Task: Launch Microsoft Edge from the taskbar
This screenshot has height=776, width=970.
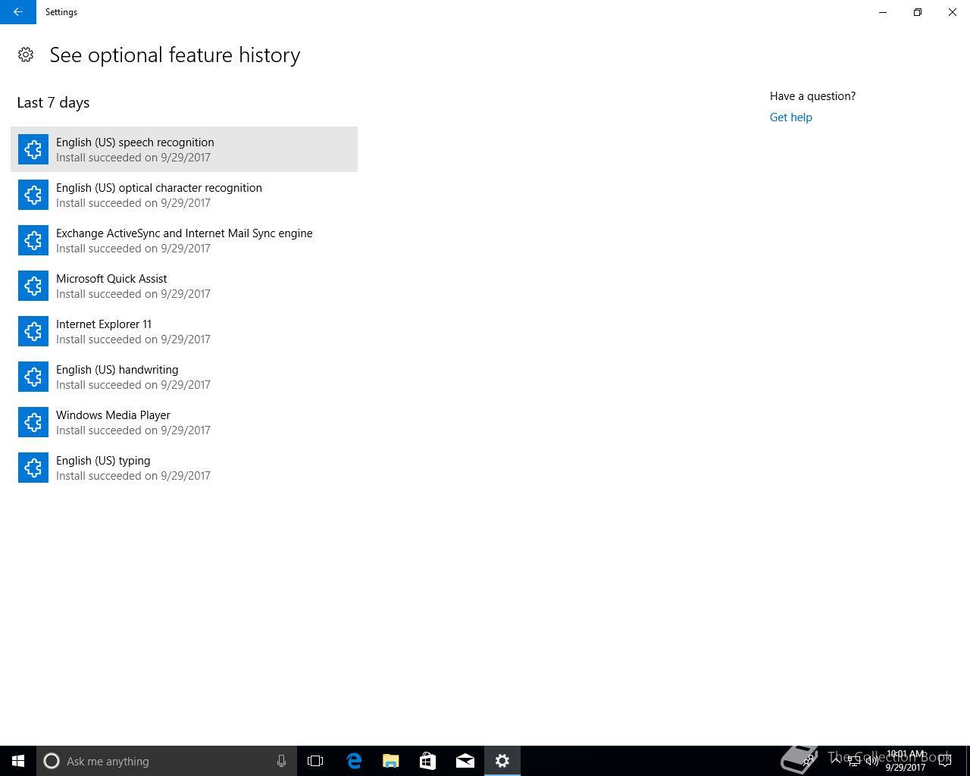Action: [x=354, y=761]
